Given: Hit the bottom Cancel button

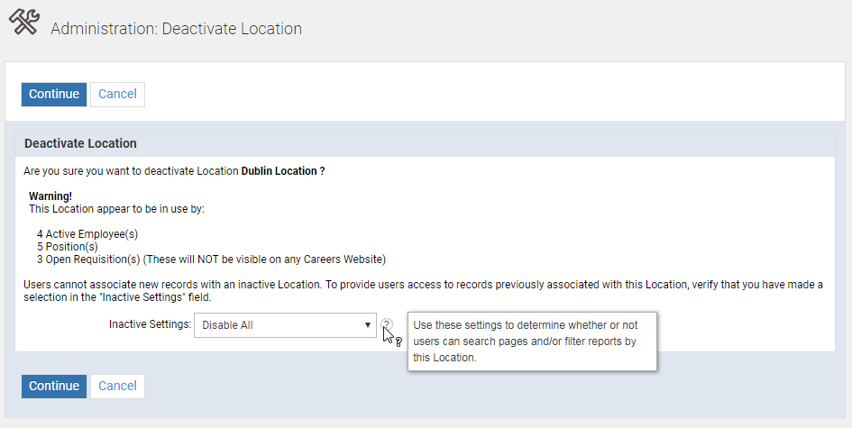Looking at the screenshot, I should click(x=117, y=386).
